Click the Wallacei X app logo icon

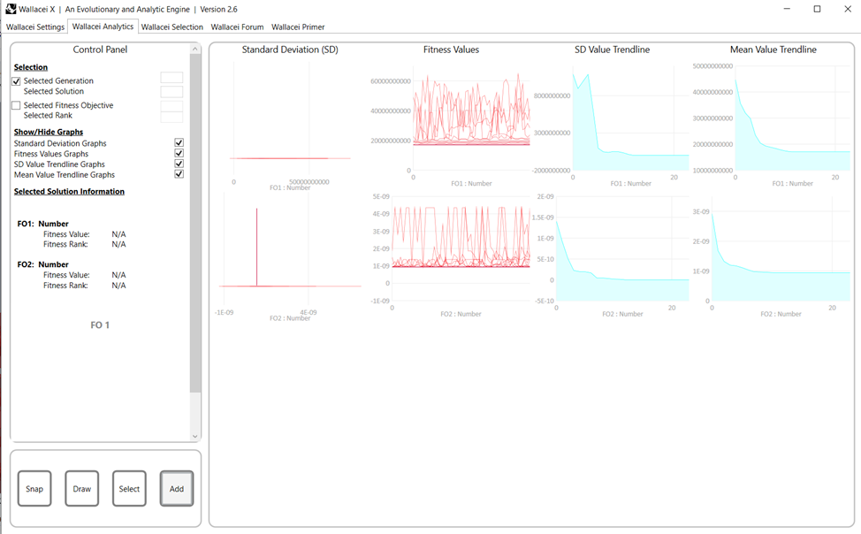(11, 9)
